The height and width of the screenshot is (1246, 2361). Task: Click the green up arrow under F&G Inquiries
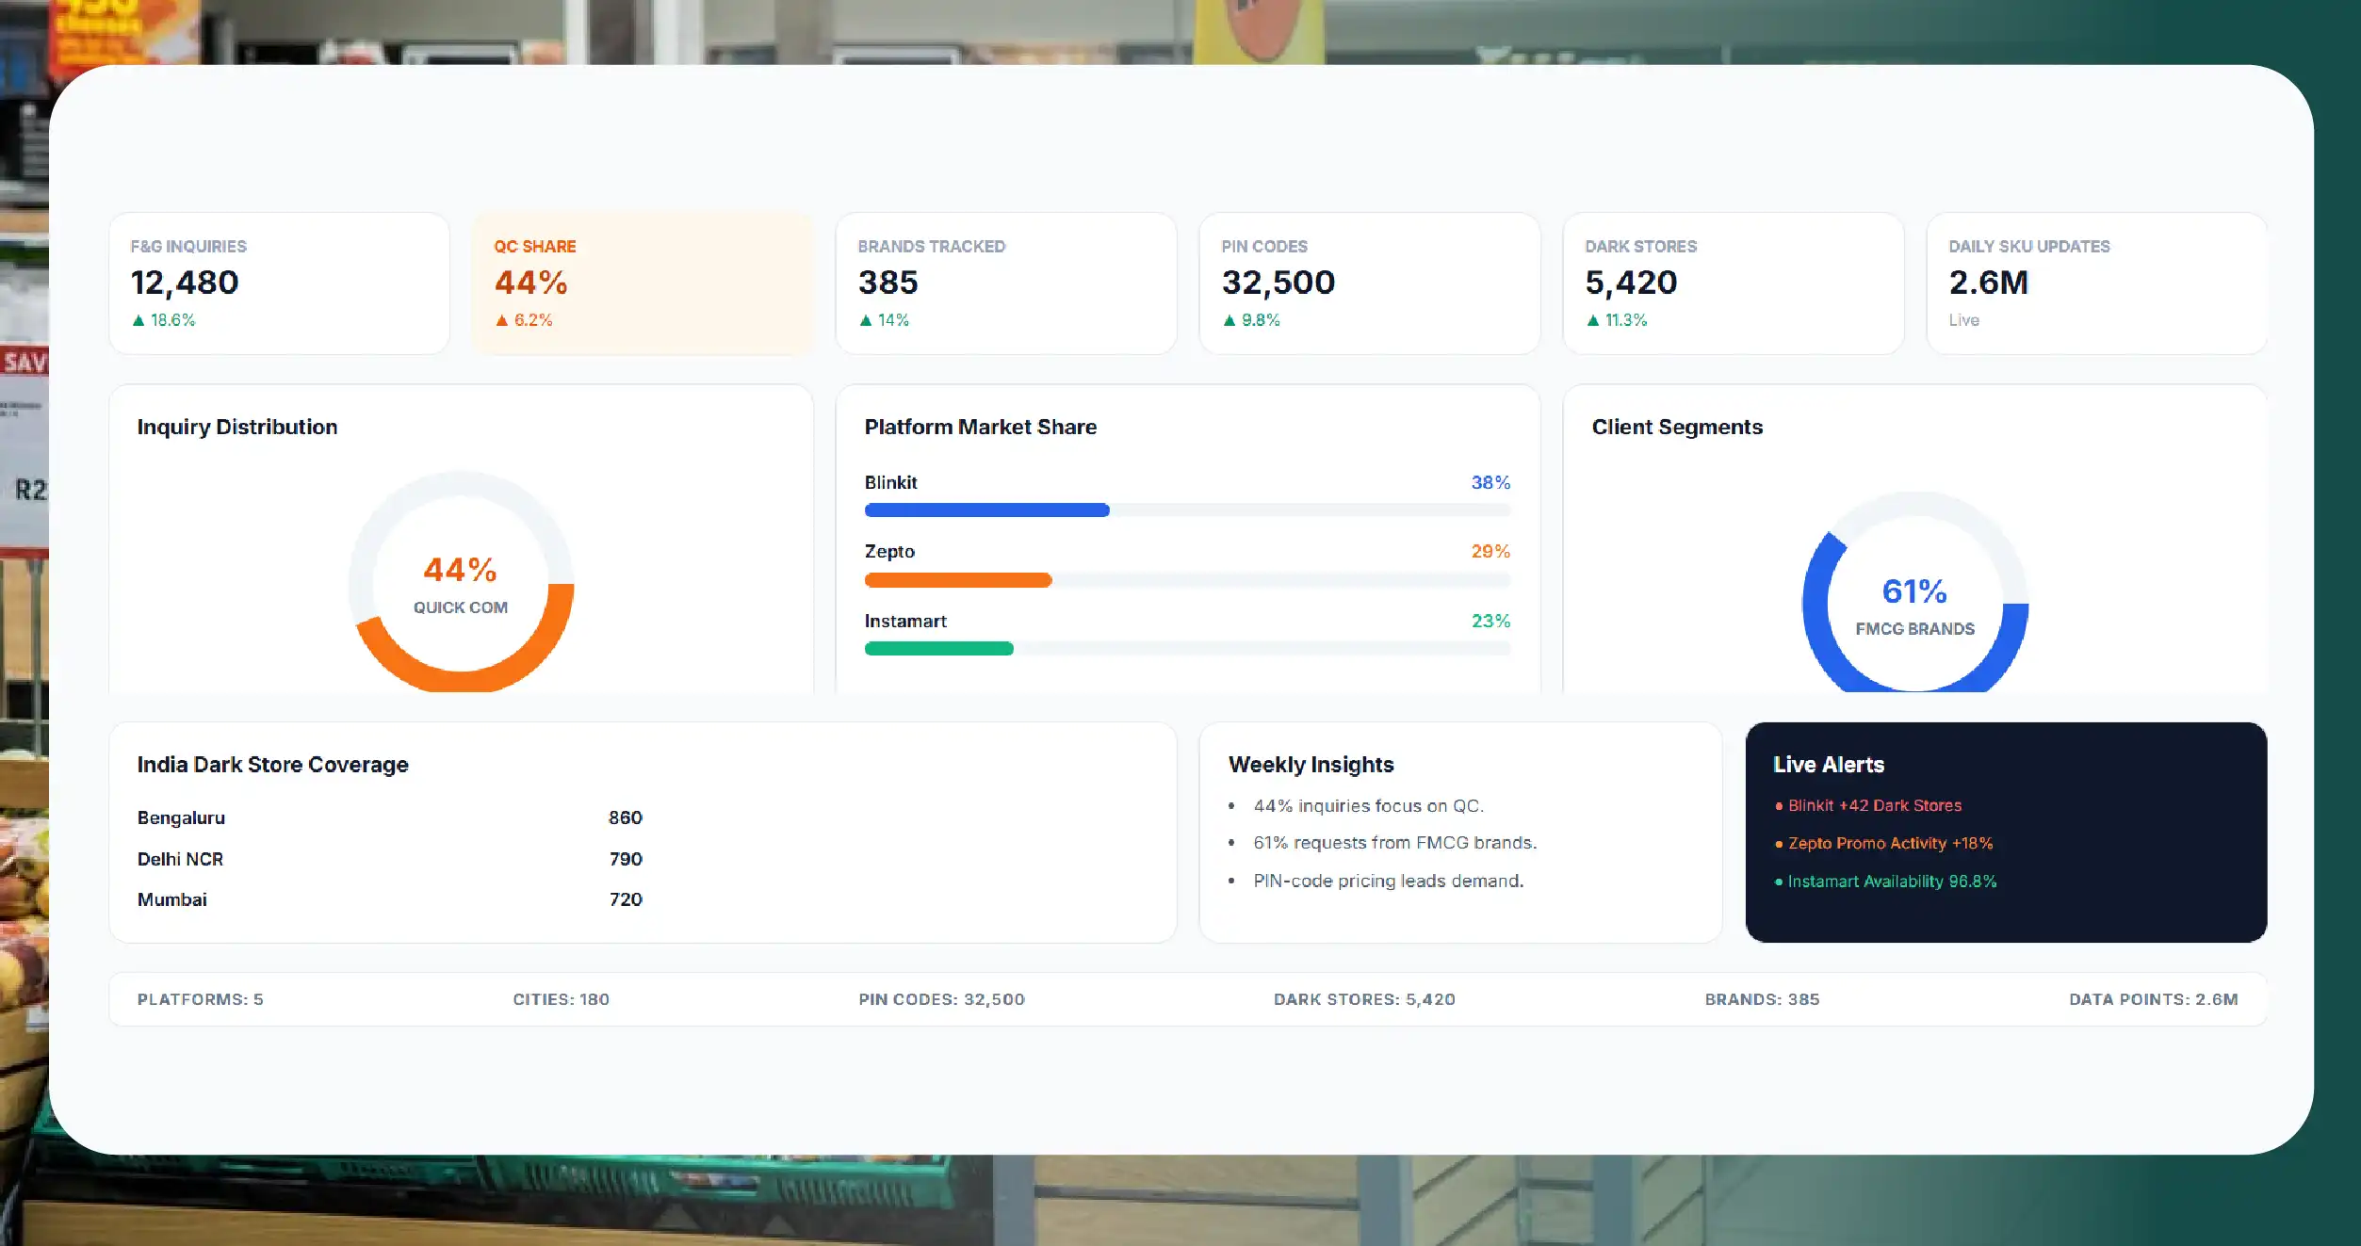(x=138, y=320)
